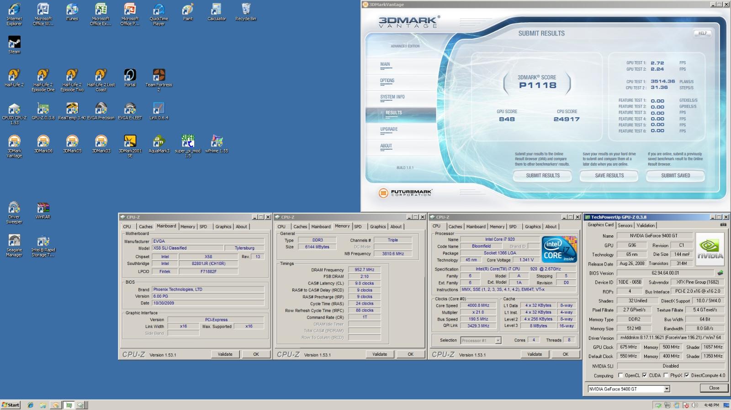Select the WinRAR desktop icon
The image size is (731, 410).
[43, 210]
